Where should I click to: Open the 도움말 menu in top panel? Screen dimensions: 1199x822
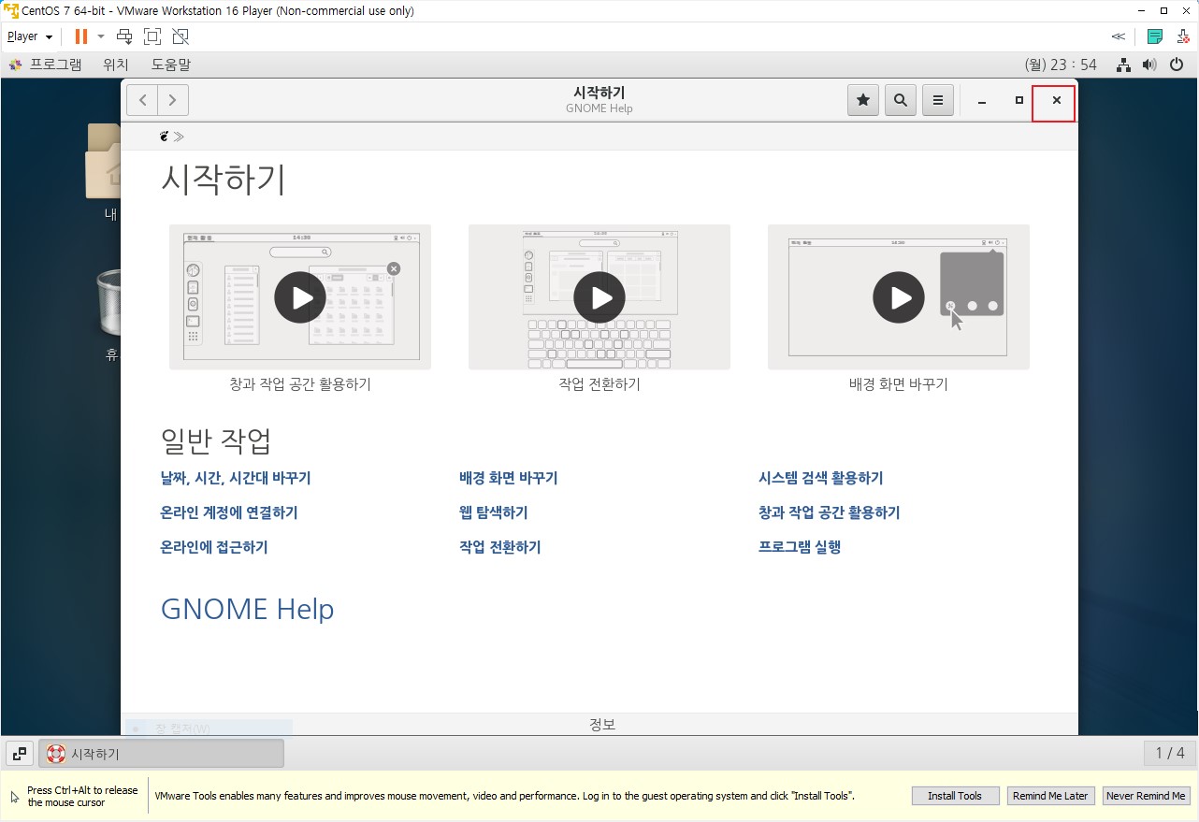(x=171, y=65)
